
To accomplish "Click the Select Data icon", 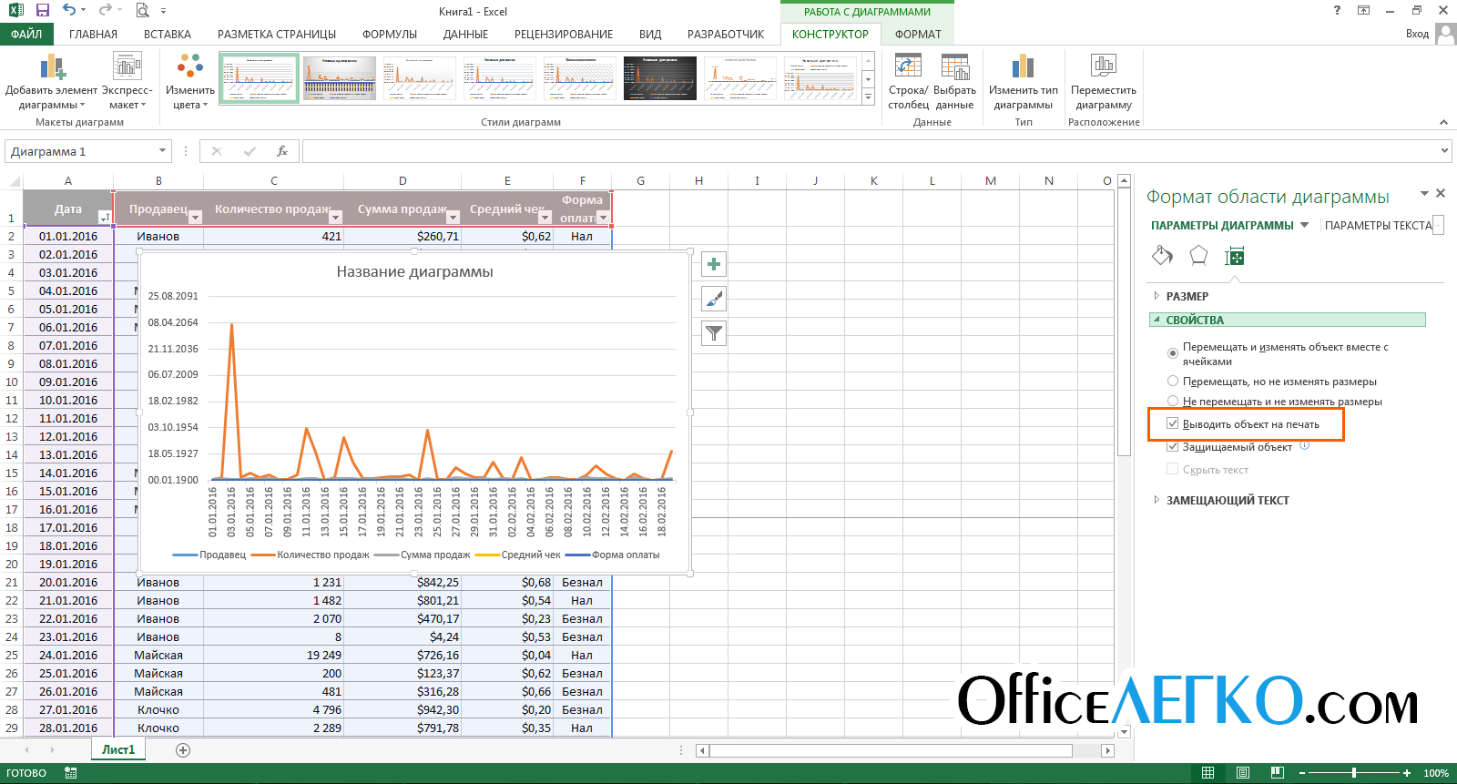I will pyautogui.click(x=954, y=66).
